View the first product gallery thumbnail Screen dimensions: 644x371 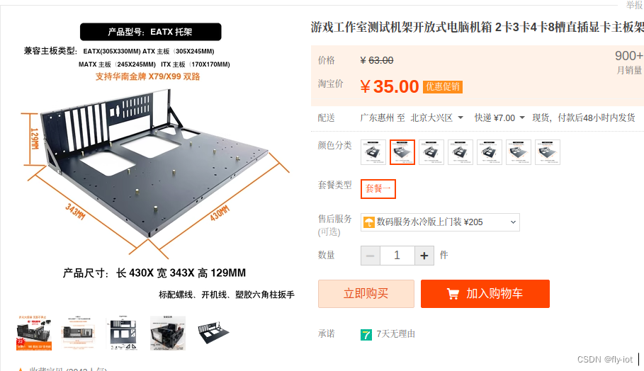pyautogui.click(x=34, y=333)
